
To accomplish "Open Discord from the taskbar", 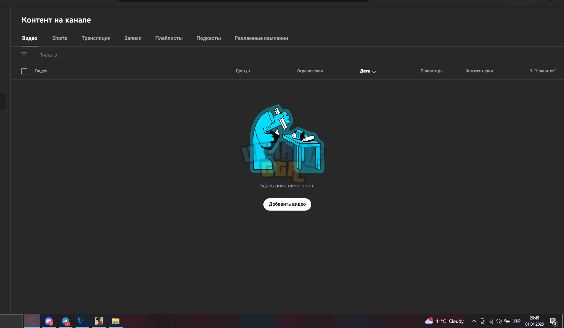I will pos(49,321).
